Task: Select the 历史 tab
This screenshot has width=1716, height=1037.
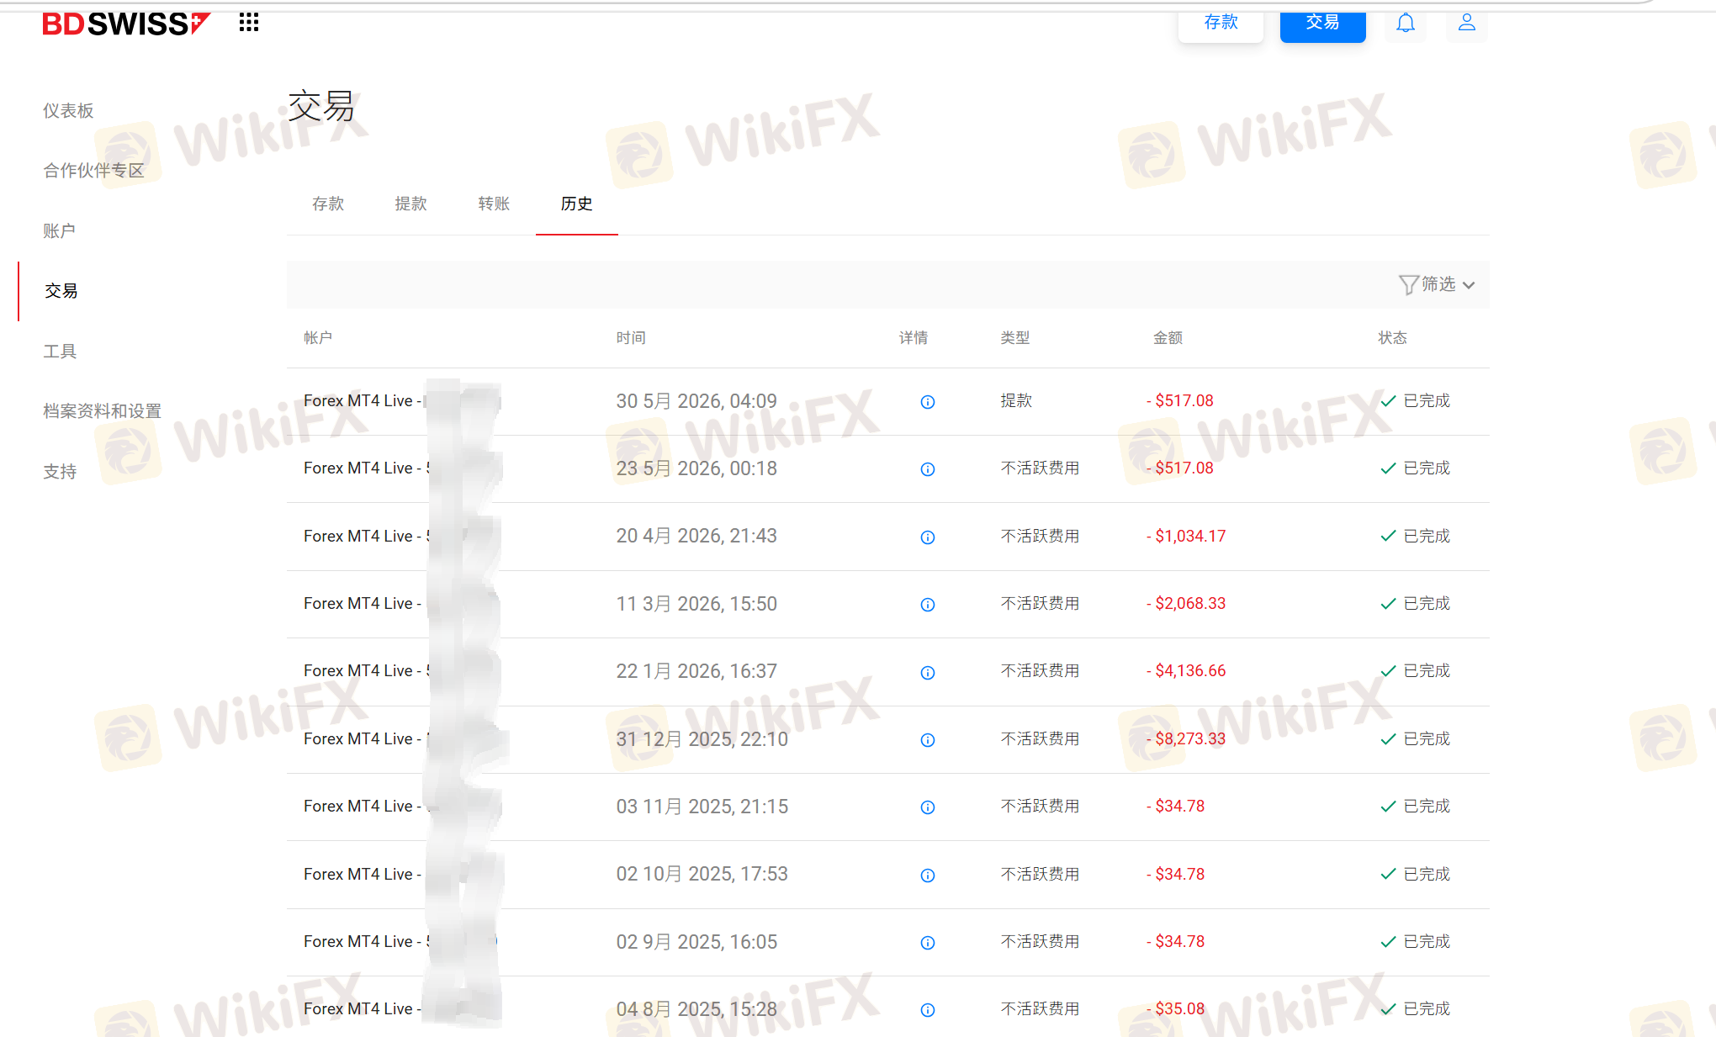Action: (x=576, y=204)
